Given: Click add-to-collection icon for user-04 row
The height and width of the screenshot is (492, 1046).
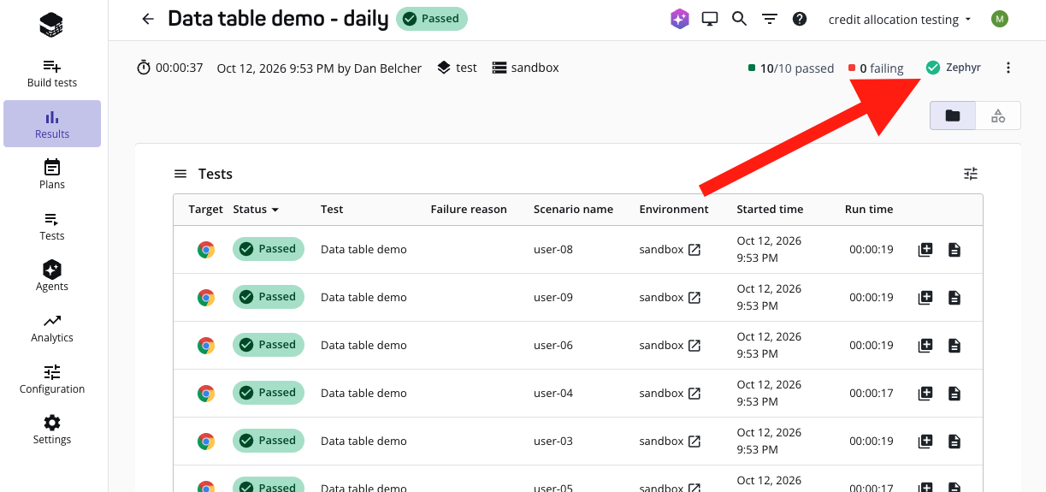Looking at the screenshot, I should click(x=925, y=394).
